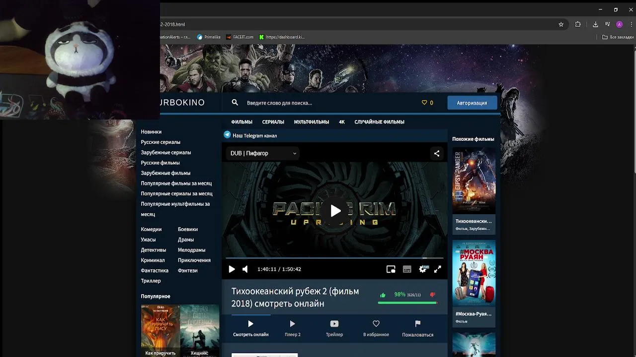This screenshot has width=636, height=357.
Task: Select Ужасы genre
Action: 148,239
